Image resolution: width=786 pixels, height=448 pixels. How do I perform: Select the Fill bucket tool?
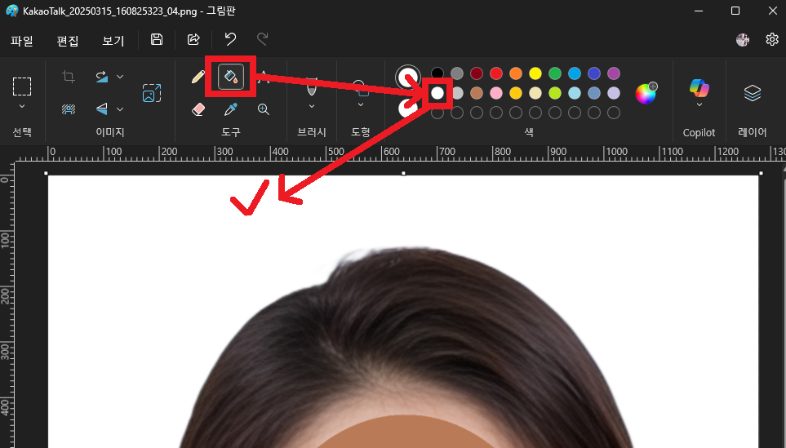click(231, 77)
